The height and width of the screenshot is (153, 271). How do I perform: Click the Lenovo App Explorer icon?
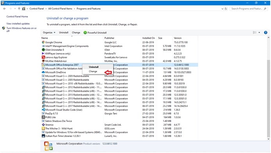point(43,57)
